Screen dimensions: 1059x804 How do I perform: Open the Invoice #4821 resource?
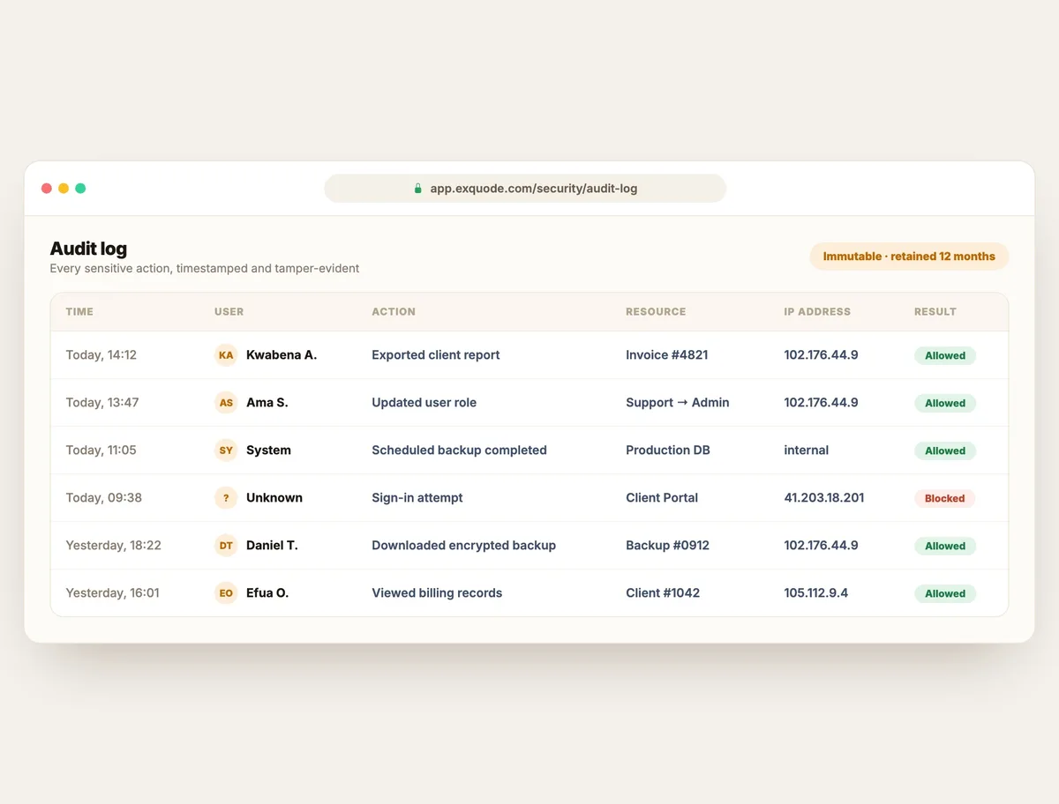point(667,355)
